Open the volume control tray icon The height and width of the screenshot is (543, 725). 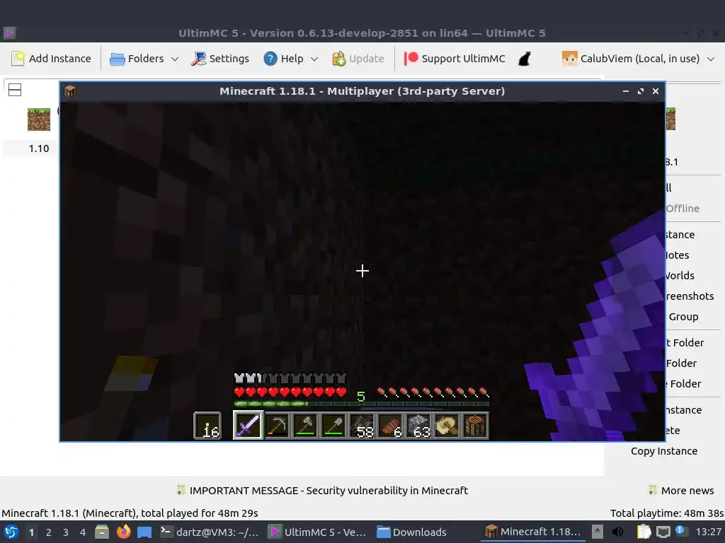point(617,532)
